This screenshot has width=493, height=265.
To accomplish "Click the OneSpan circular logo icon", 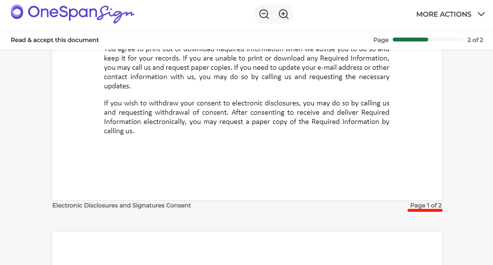I will pyautogui.click(x=17, y=12).
